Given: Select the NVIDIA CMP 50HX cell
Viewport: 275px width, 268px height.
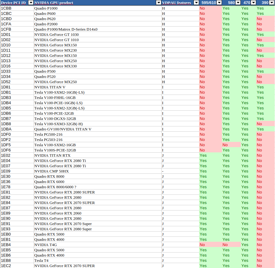Looking at the screenshot, I should (x=98, y=171).
